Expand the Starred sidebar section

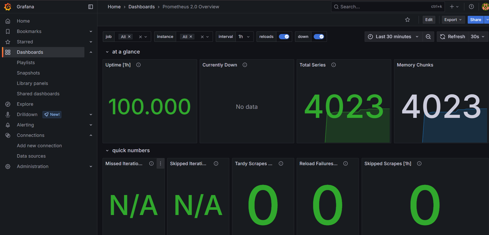click(91, 42)
